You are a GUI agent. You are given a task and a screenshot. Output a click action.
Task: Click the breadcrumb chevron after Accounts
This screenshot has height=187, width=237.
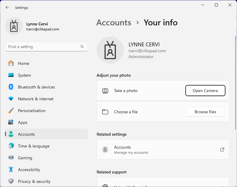(137, 22)
